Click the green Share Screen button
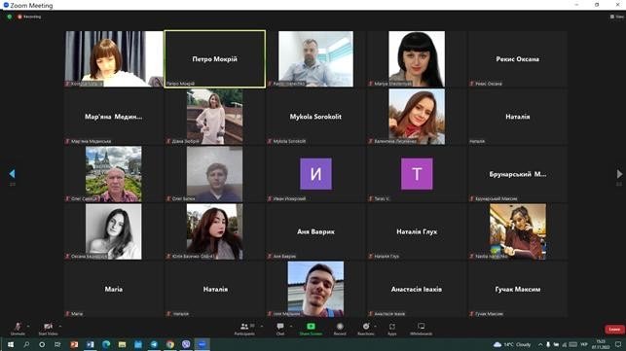This screenshot has height=351, width=626. (311, 329)
